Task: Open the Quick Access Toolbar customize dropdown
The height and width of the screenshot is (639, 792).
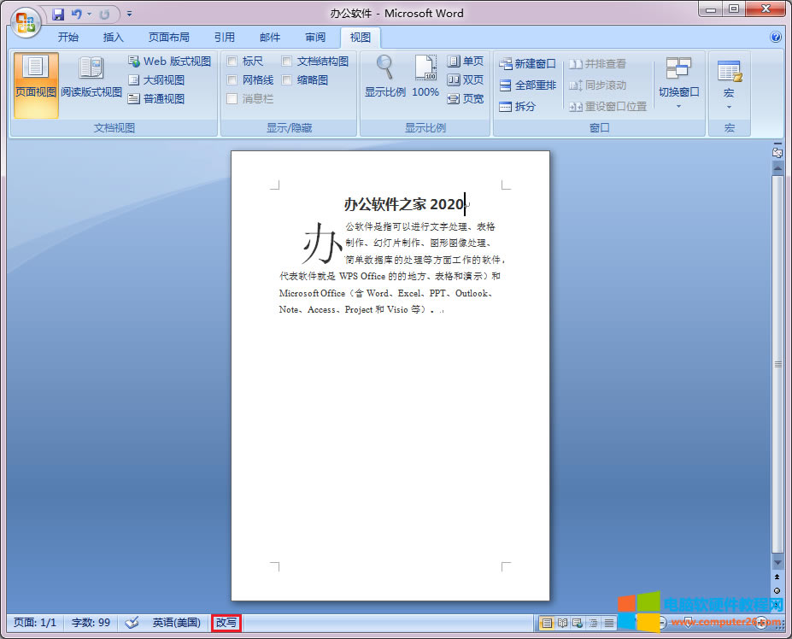Action: click(x=129, y=12)
